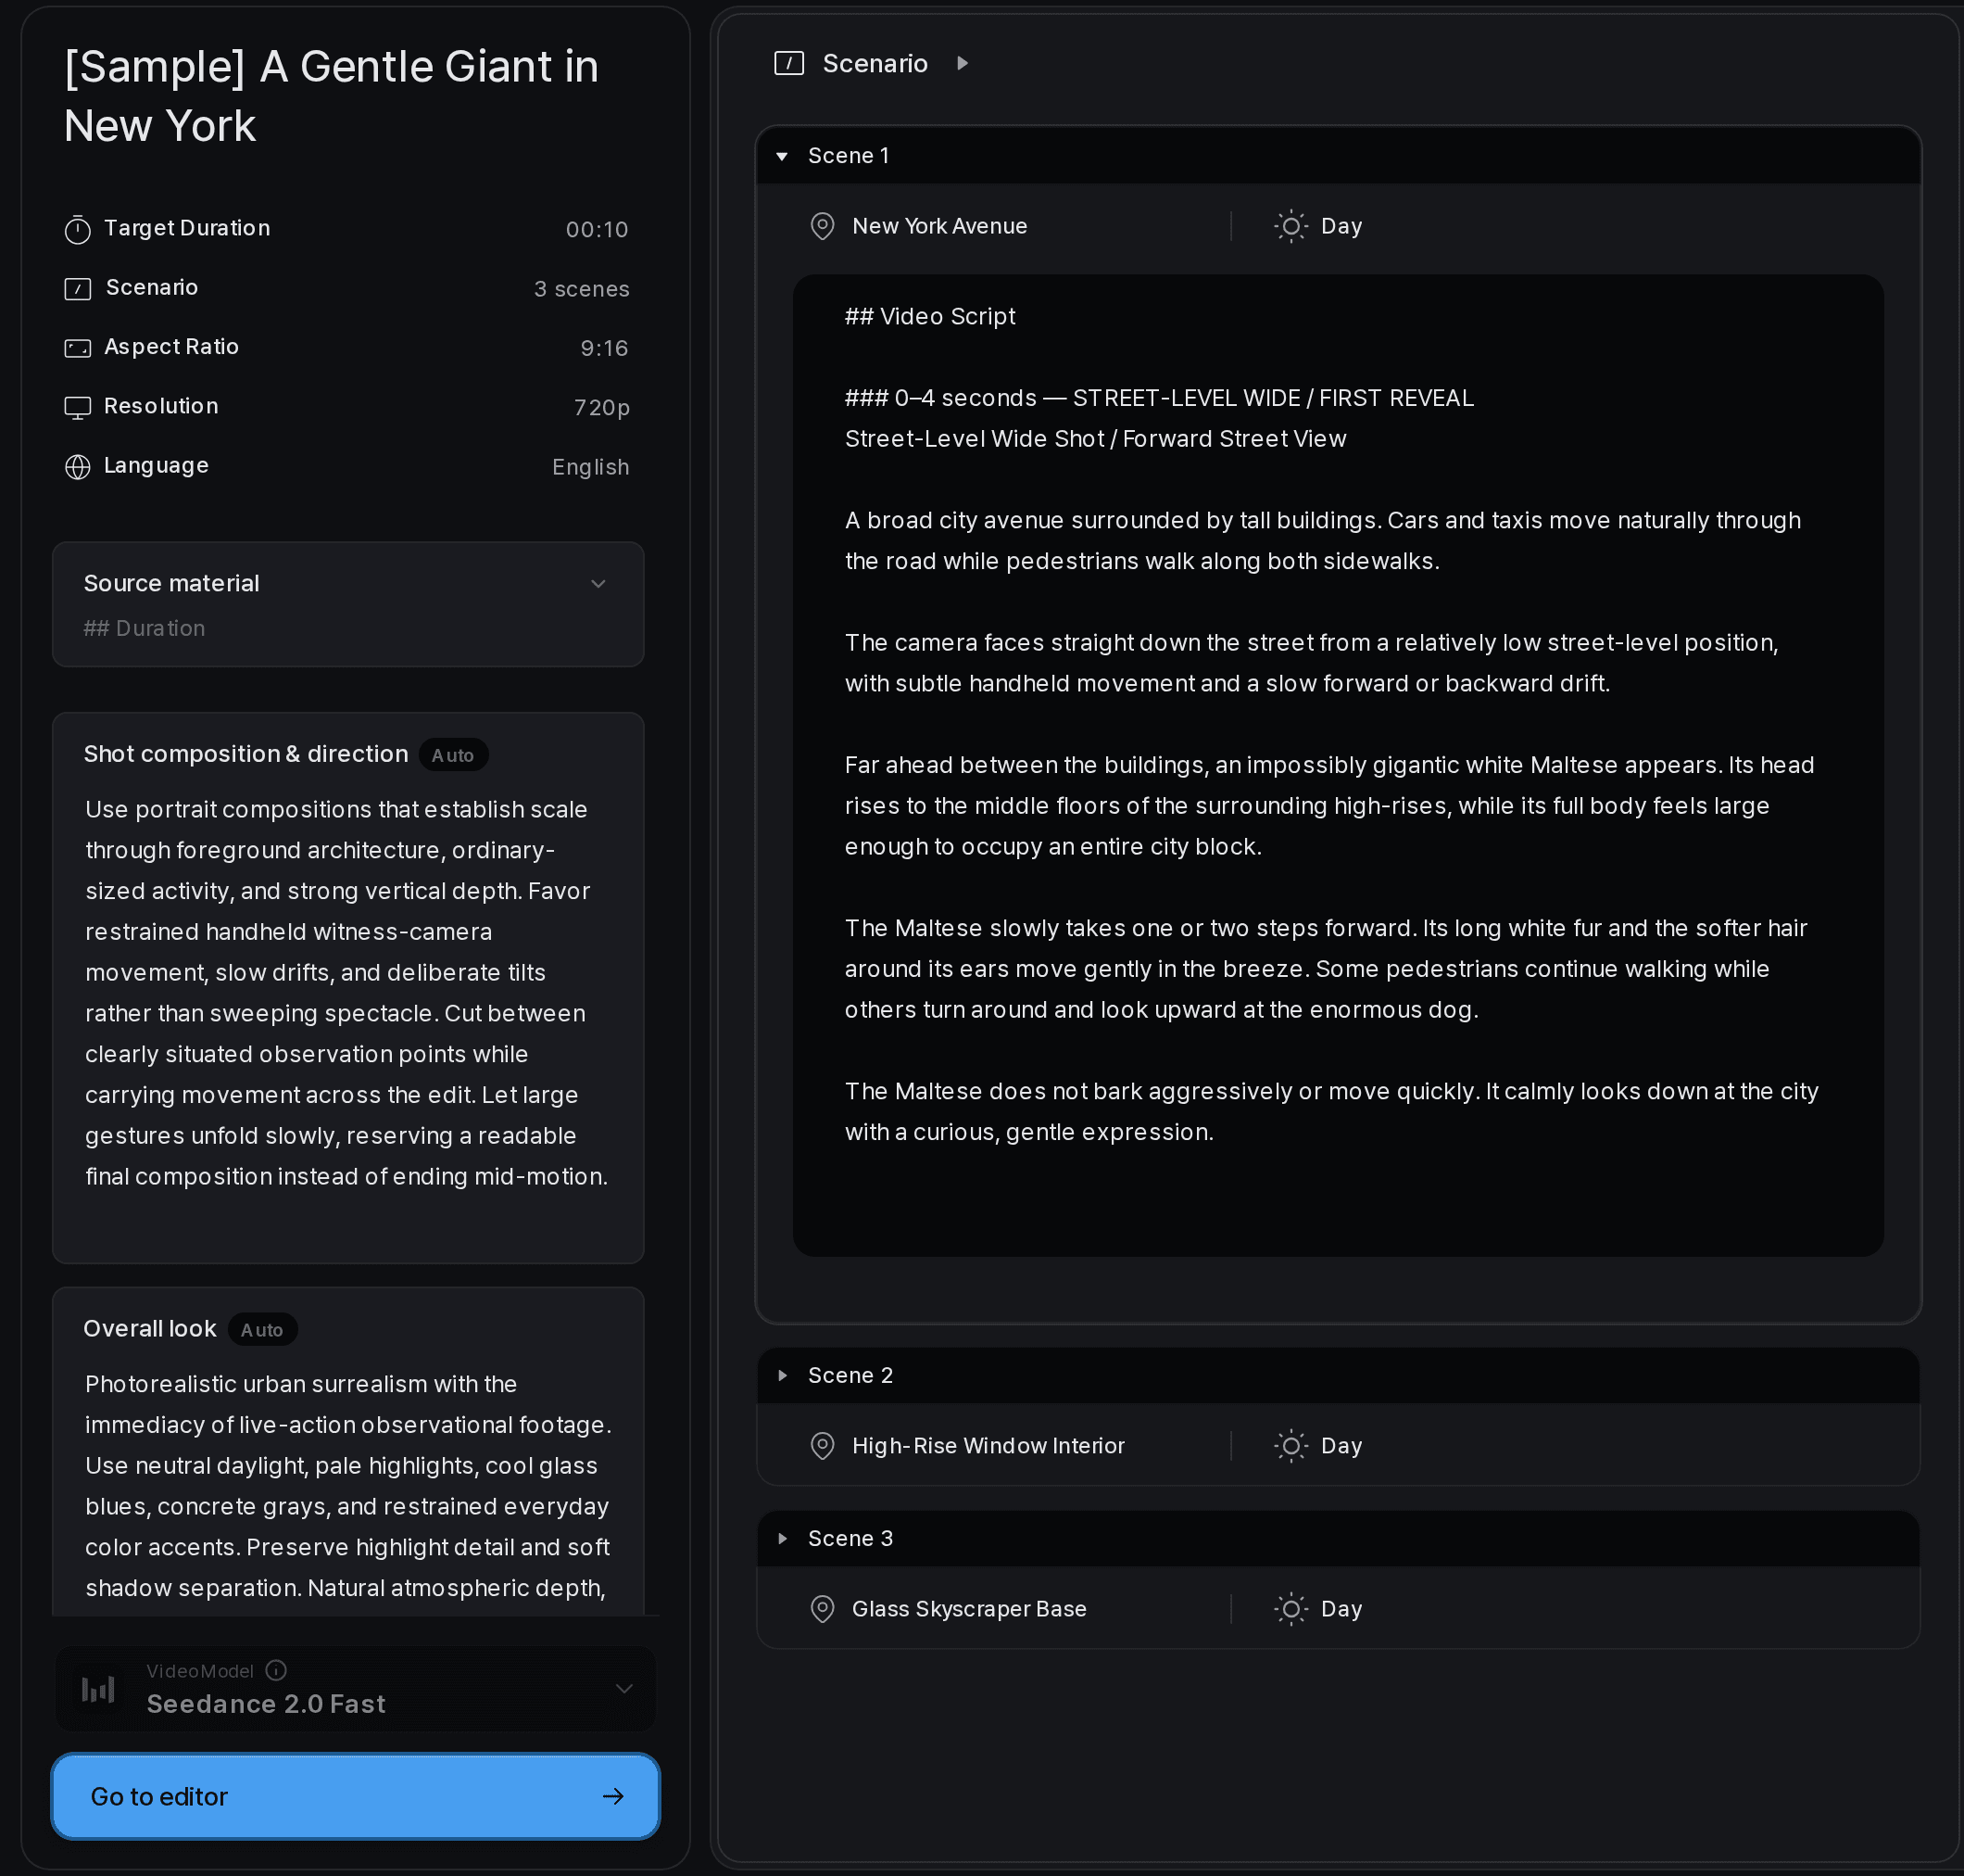Click the arrow icon on Go to editor
This screenshot has width=1964, height=1876.
[x=613, y=1796]
